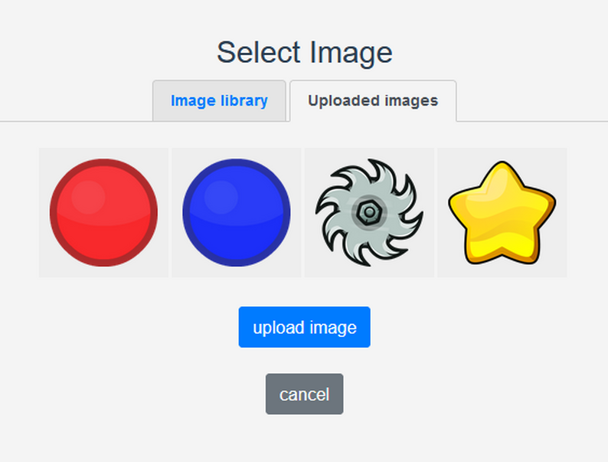
Task: Click the hex nut on the sawblade
Action: coord(367,211)
